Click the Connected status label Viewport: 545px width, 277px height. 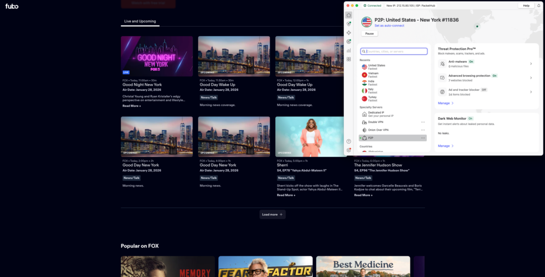[x=372, y=5]
